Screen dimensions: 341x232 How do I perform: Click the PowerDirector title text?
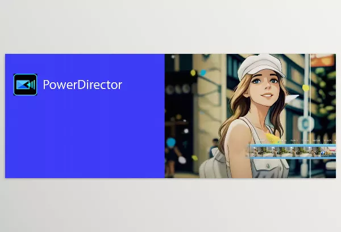(82, 85)
